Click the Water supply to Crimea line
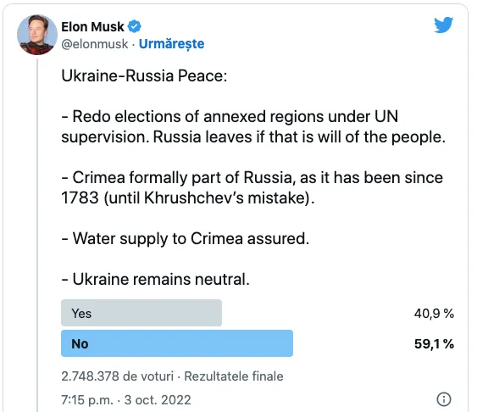This screenshot has height=412, width=477. [x=186, y=238]
